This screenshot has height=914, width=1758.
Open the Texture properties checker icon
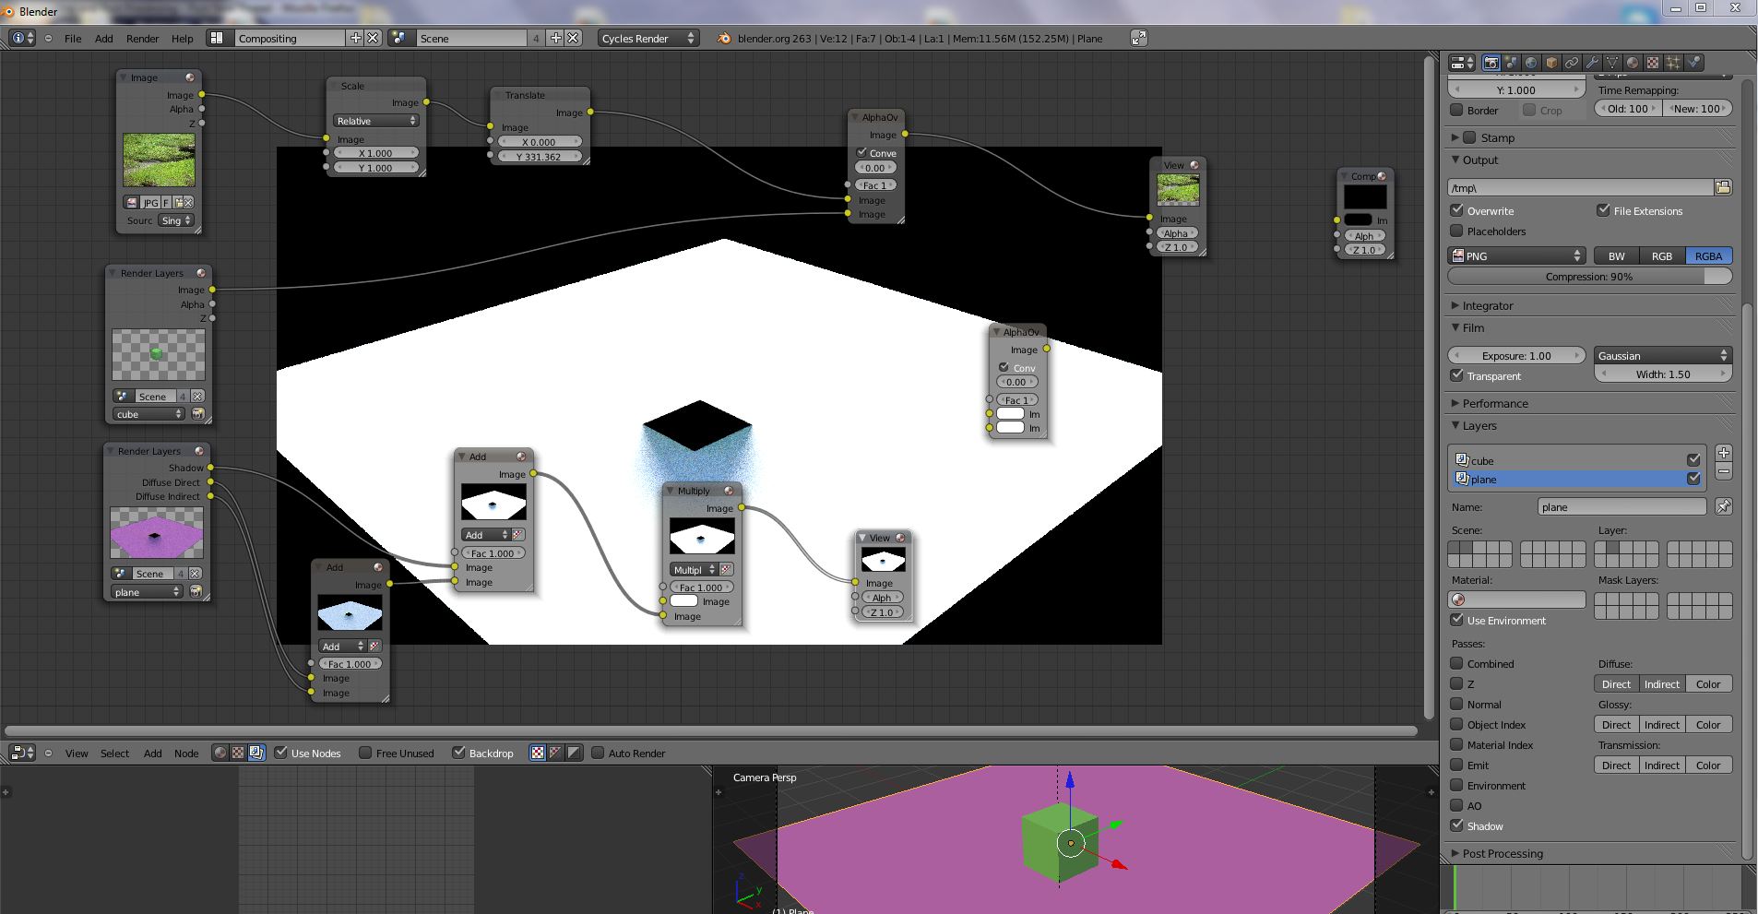(x=1653, y=63)
